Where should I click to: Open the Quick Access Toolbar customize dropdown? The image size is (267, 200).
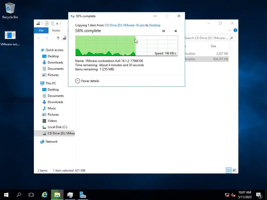click(57, 23)
